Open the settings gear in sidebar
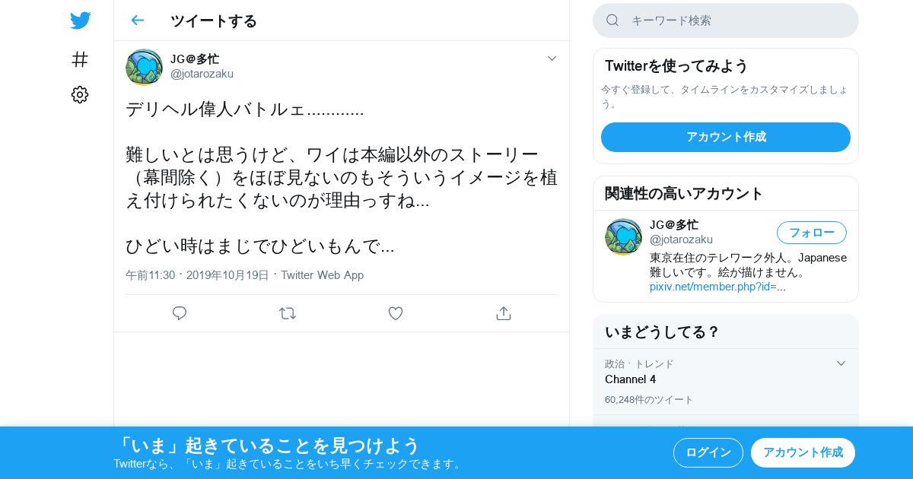The width and height of the screenshot is (913, 479). [80, 94]
